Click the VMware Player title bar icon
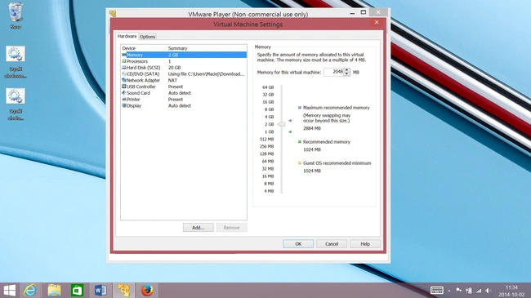 pos(113,14)
